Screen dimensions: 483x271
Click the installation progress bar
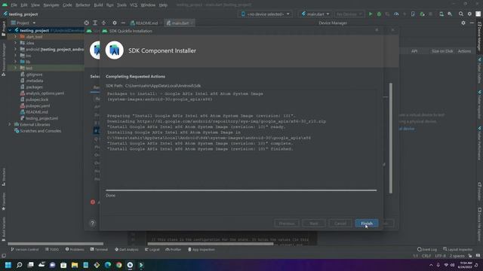[x=241, y=190]
